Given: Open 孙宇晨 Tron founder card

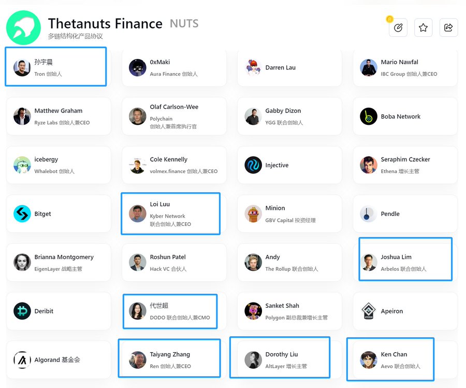Looking at the screenshot, I should tap(56, 67).
